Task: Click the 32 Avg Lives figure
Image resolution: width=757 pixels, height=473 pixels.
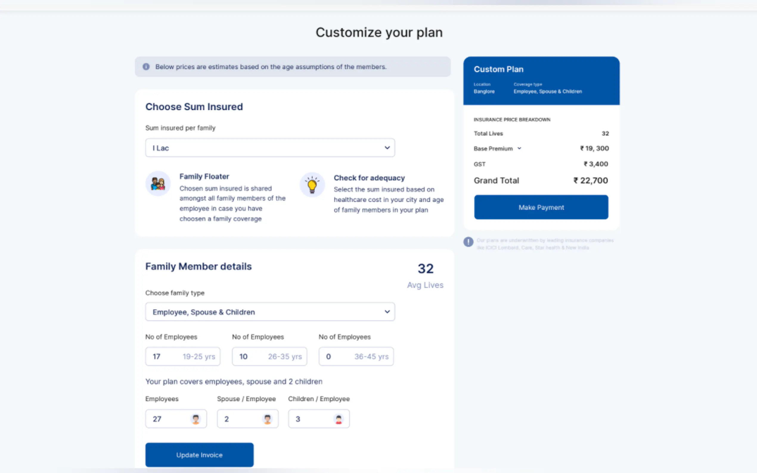Action: [425, 269]
